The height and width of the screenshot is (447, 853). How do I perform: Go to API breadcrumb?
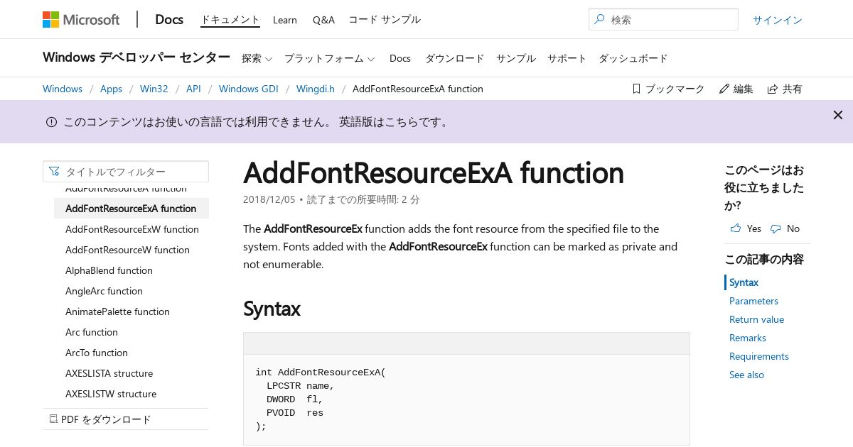pos(193,89)
